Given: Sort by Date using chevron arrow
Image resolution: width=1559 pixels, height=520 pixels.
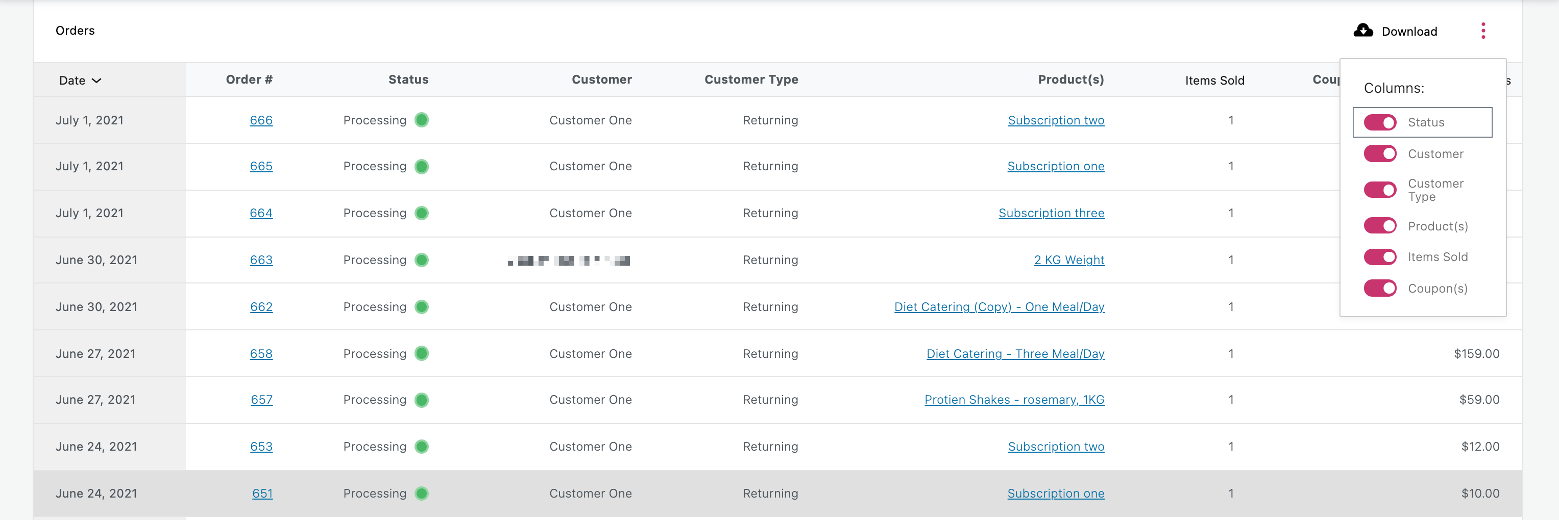Looking at the screenshot, I should (97, 81).
